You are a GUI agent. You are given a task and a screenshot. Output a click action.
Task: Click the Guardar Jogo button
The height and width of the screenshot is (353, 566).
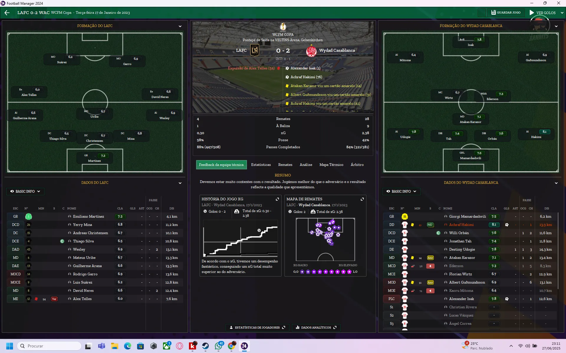506,13
